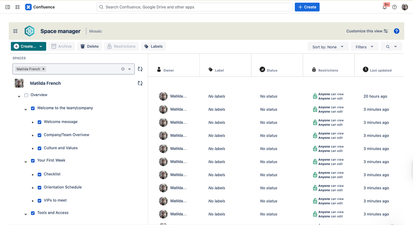Open the notifications bell
Screen dimensions: 413x225
tap(385, 7)
